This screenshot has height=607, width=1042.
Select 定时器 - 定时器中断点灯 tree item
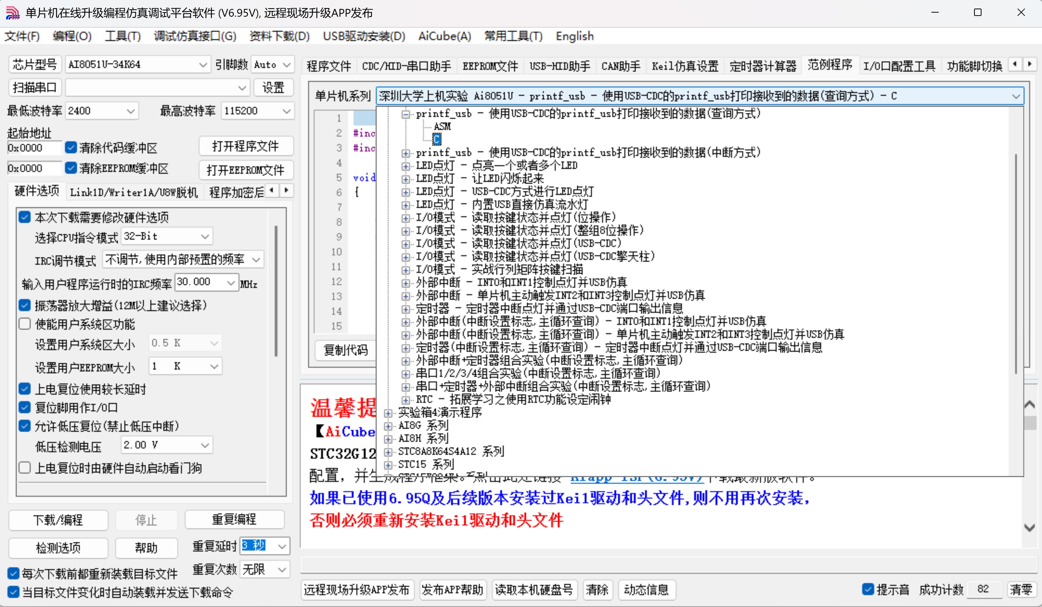tap(549, 309)
